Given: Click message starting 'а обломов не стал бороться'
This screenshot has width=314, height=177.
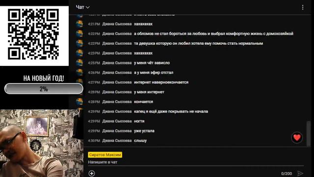Looking at the screenshot, I should click(x=214, y=33).
